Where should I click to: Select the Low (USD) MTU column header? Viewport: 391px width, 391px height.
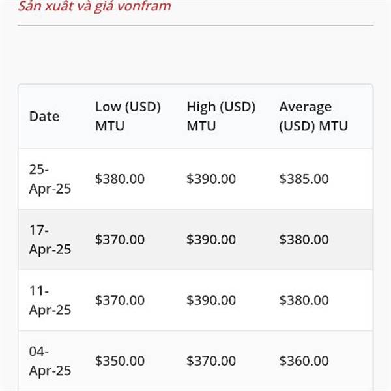pos(128,116)
